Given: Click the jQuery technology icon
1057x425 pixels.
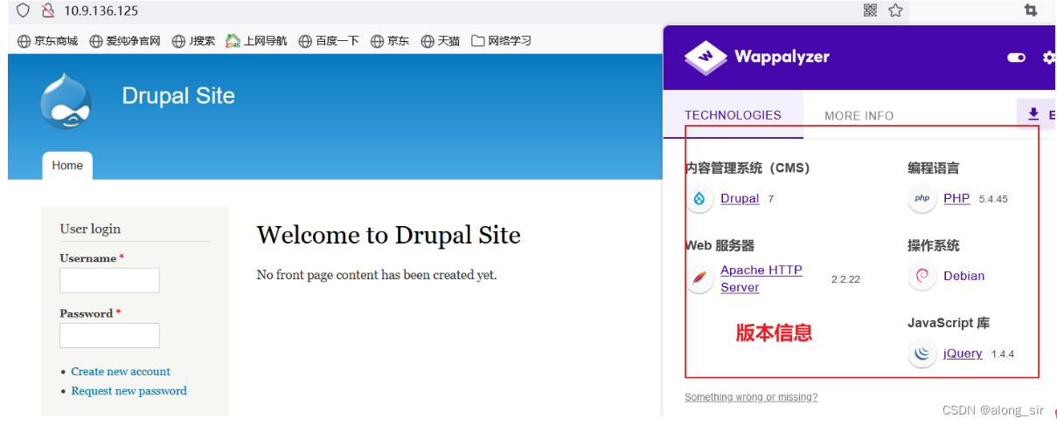Looking at the screenshot, I should pos(921,353).
